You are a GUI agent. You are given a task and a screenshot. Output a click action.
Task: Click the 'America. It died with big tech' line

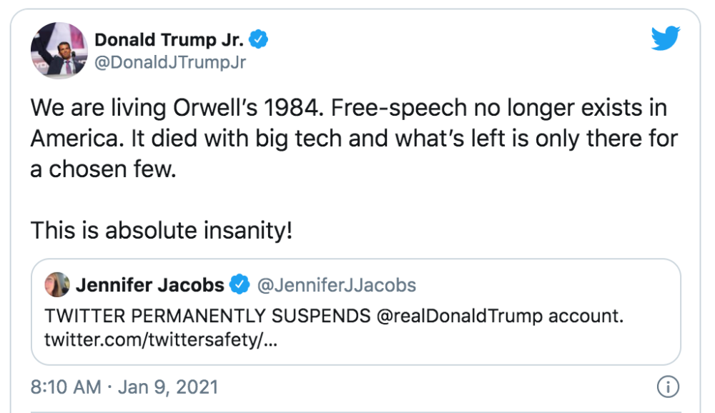point(186,139)
